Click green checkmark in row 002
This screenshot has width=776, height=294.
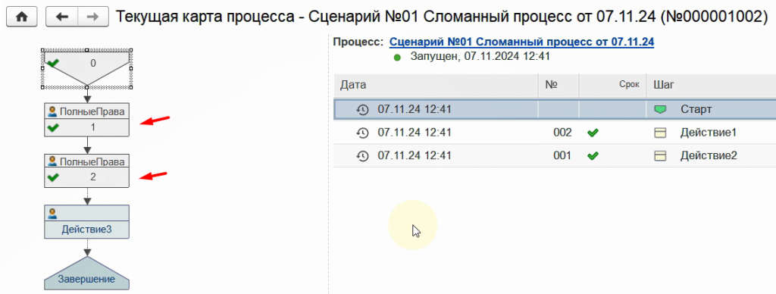pyautogui.click(x=592, y=133)
